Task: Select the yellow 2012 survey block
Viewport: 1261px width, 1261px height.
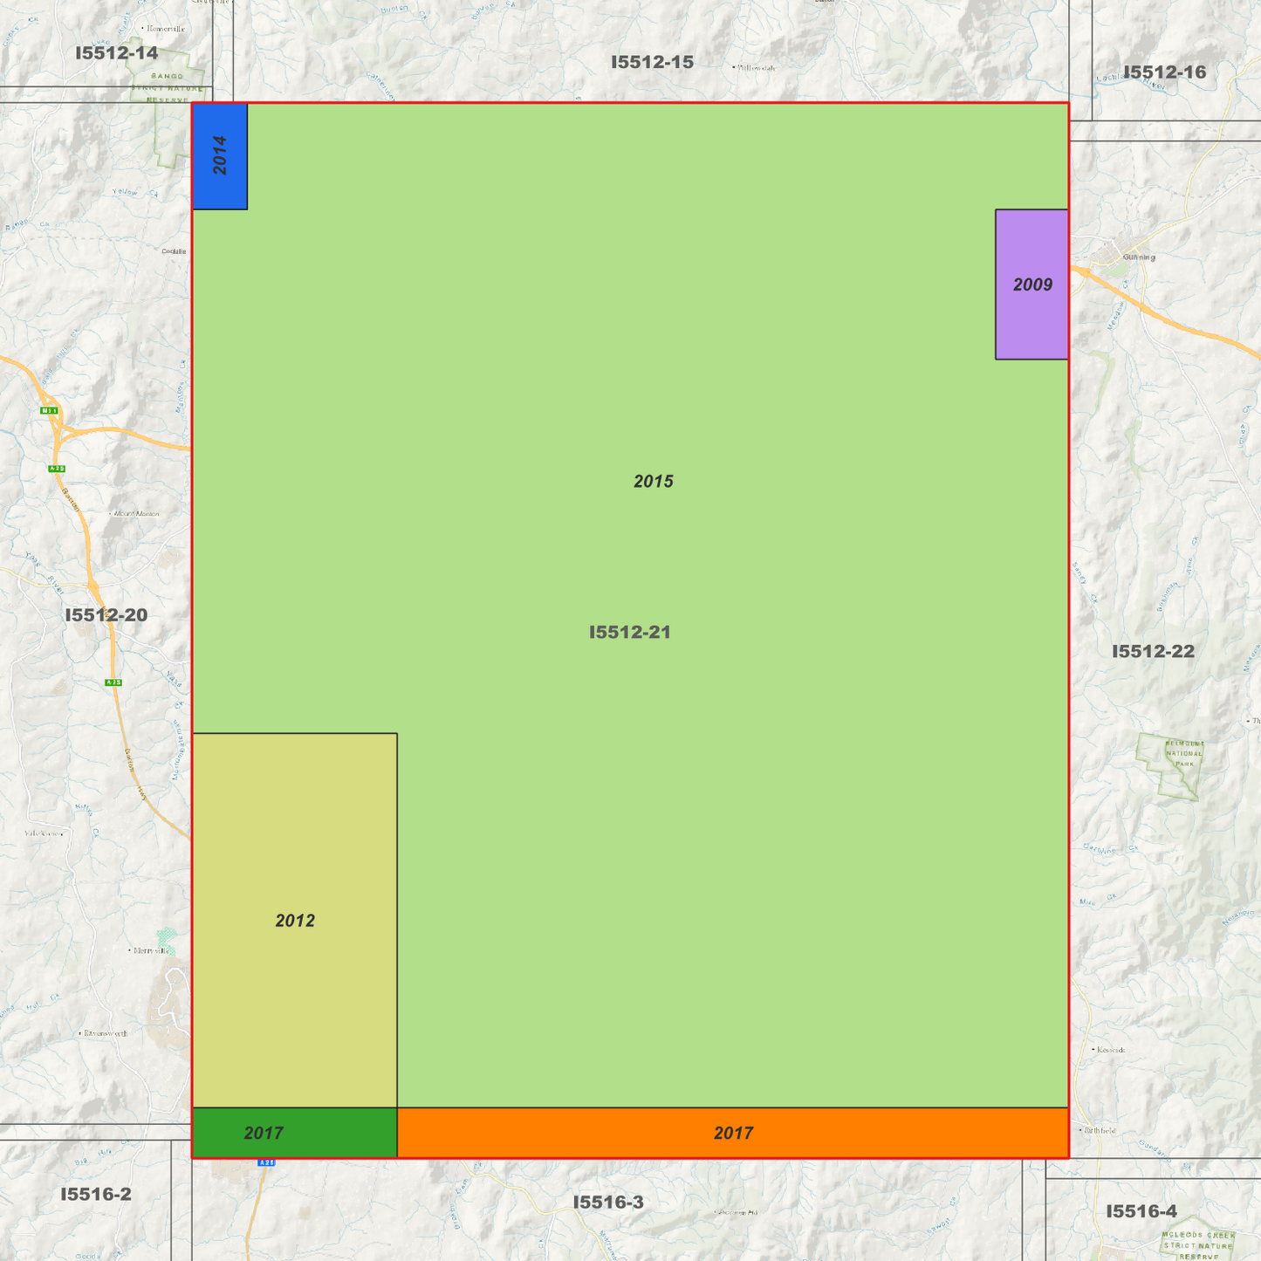Action: pos(295,921)
